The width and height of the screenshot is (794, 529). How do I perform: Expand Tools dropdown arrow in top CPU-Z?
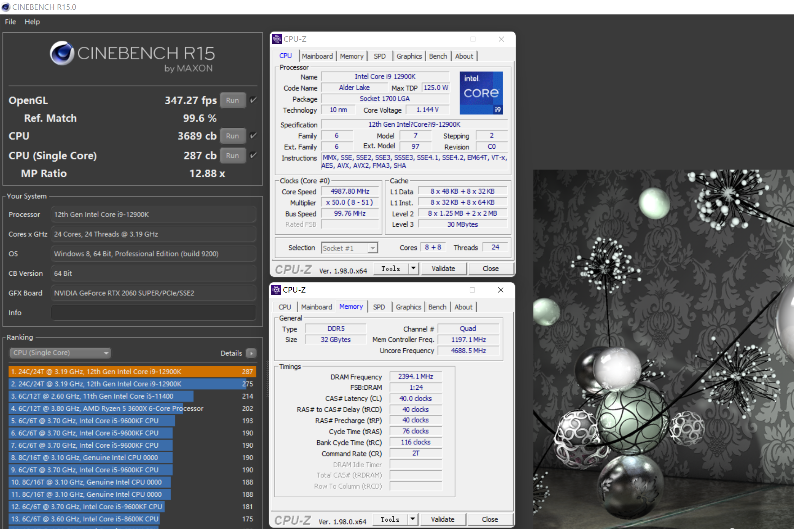[x=413, y=268]
